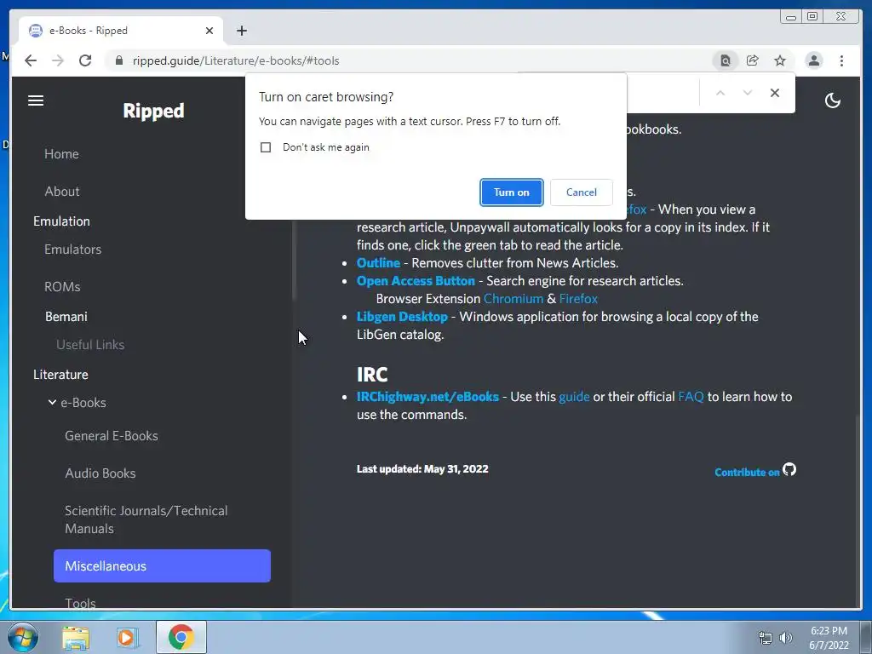Open the Windows Start menu
The width and height of the screenshot is (872, 654).
[x=23, y=637]
